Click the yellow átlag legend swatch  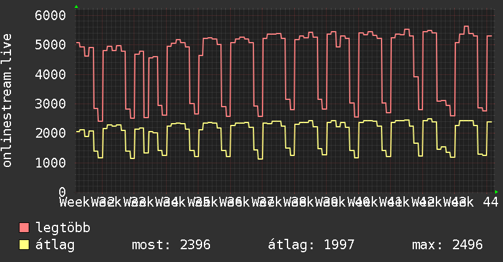click(x=24, y=245)
